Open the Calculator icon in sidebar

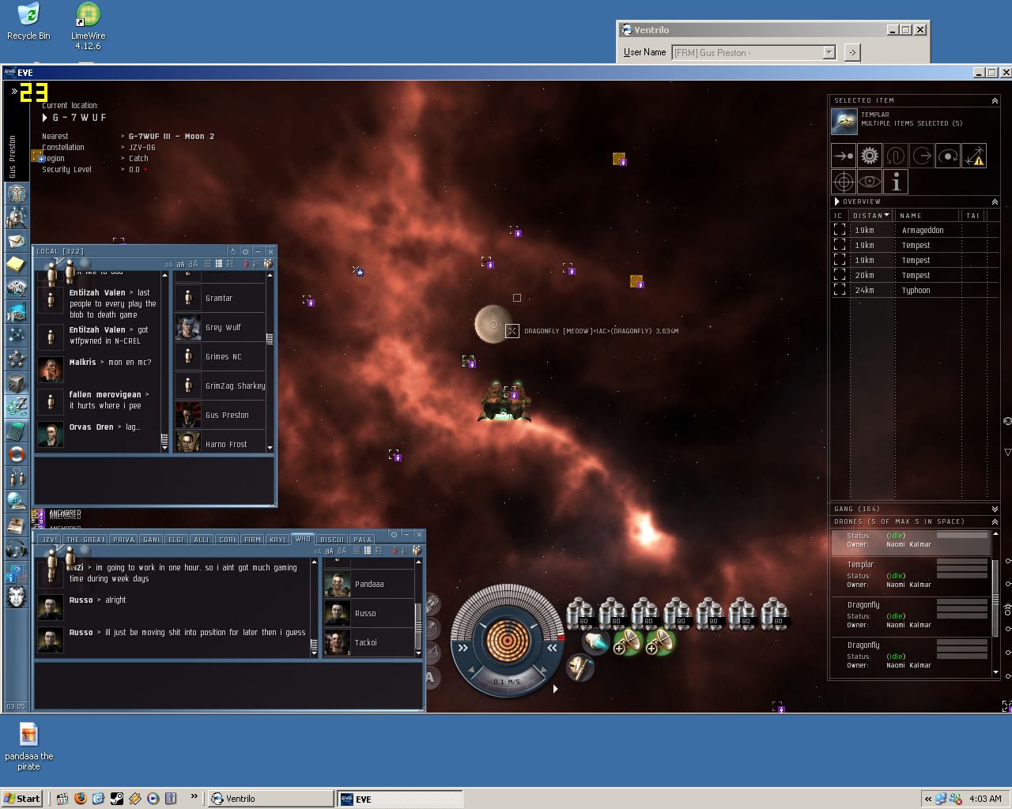pyautogui.click(x=17, y=431)
